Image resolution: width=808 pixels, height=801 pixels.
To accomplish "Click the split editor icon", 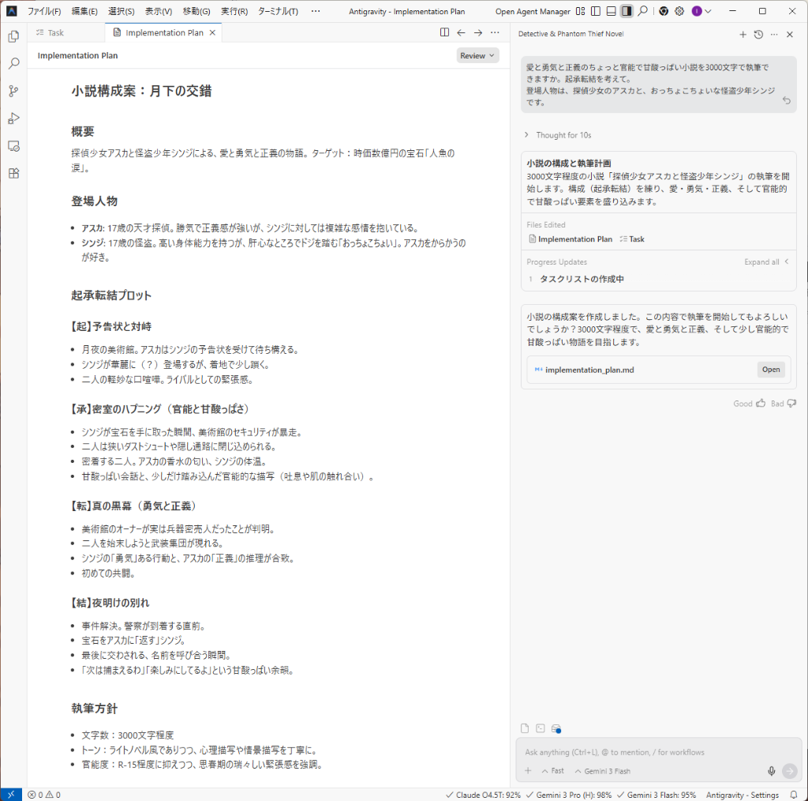I will 444,32.
